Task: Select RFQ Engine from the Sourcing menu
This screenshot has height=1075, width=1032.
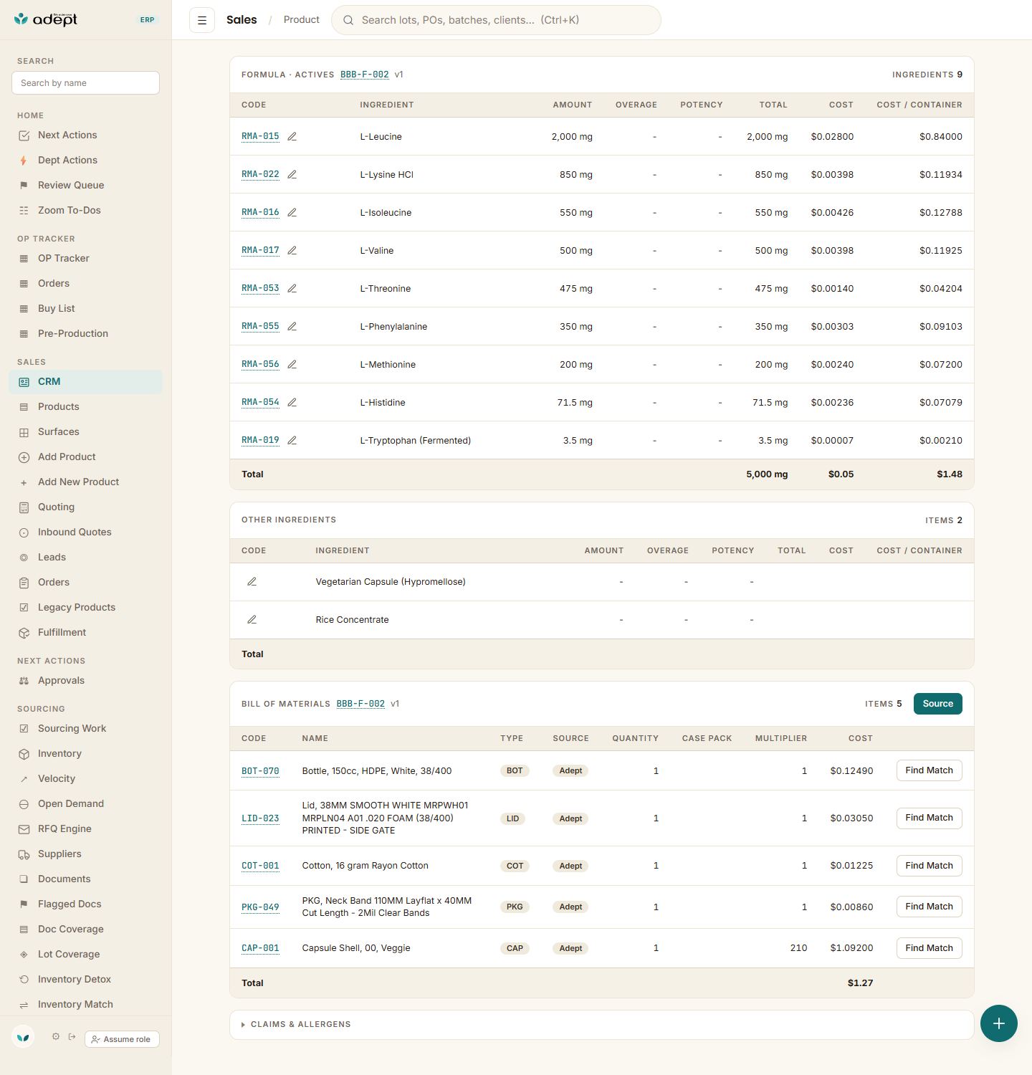Action: [86, 829]
